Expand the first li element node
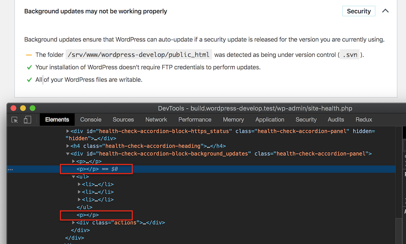The height and width of the screenshot is (244, 406). point(79,184)
